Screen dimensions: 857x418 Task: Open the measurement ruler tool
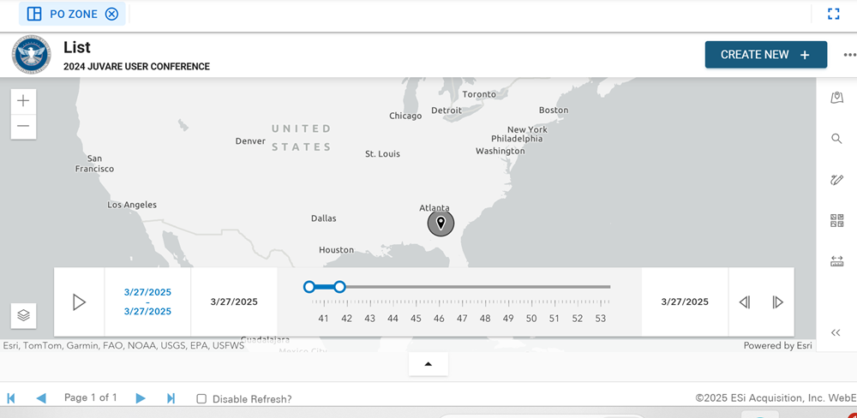tap(836, 261)
